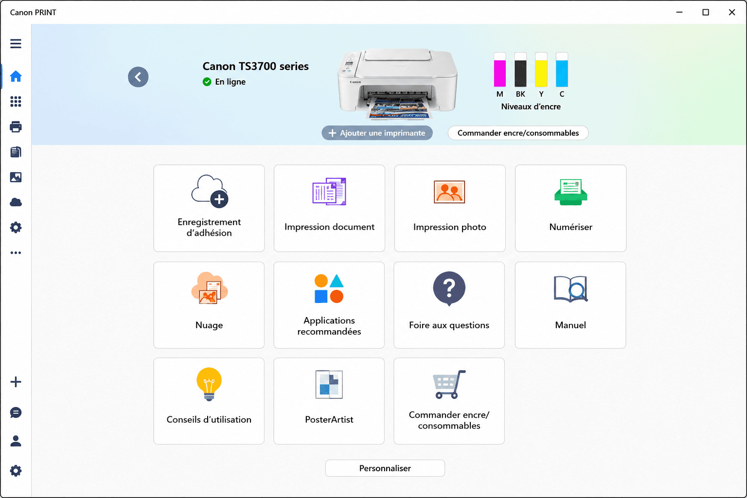
Task: Click Commander encre/consommables pill button
Action: coord(518,133)
